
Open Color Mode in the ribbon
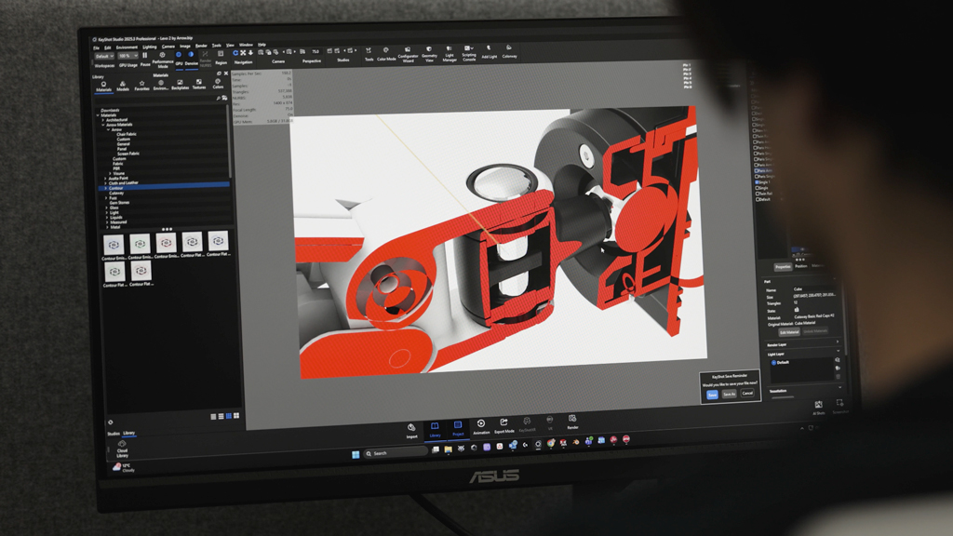coord(386,54)
